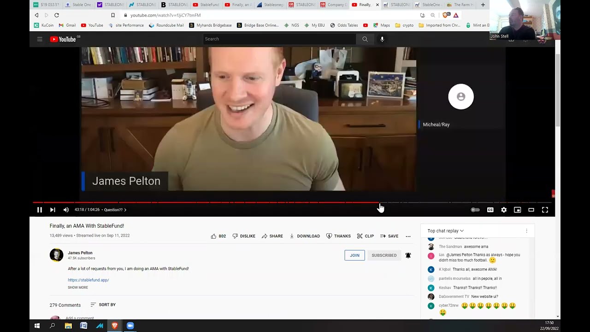Viewport: 590px width, 332px height.
Task: Open the Brave Shields icon
Action: coord(446,15)
